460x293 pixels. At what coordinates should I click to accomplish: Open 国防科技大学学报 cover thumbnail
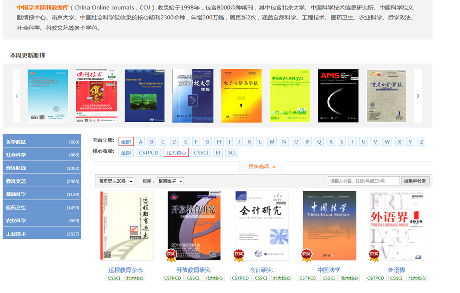point(193,96)
